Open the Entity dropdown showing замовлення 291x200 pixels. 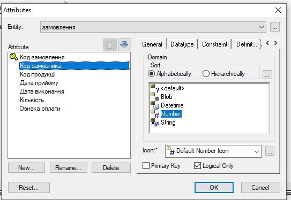tap(153, 27)
